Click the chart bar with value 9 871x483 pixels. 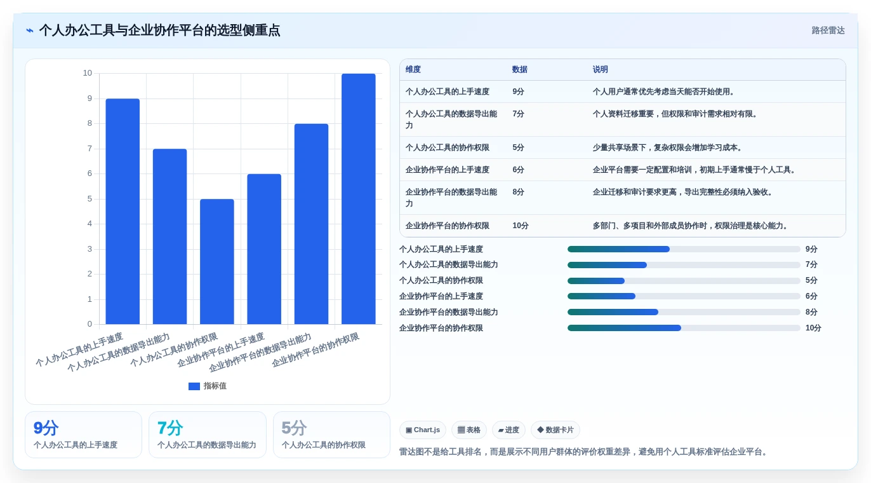tap(123, 212)
